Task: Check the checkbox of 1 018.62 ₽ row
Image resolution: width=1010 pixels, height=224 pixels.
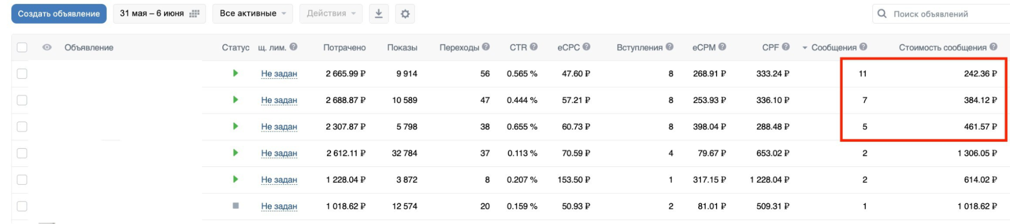Action: tap(22, 206)
